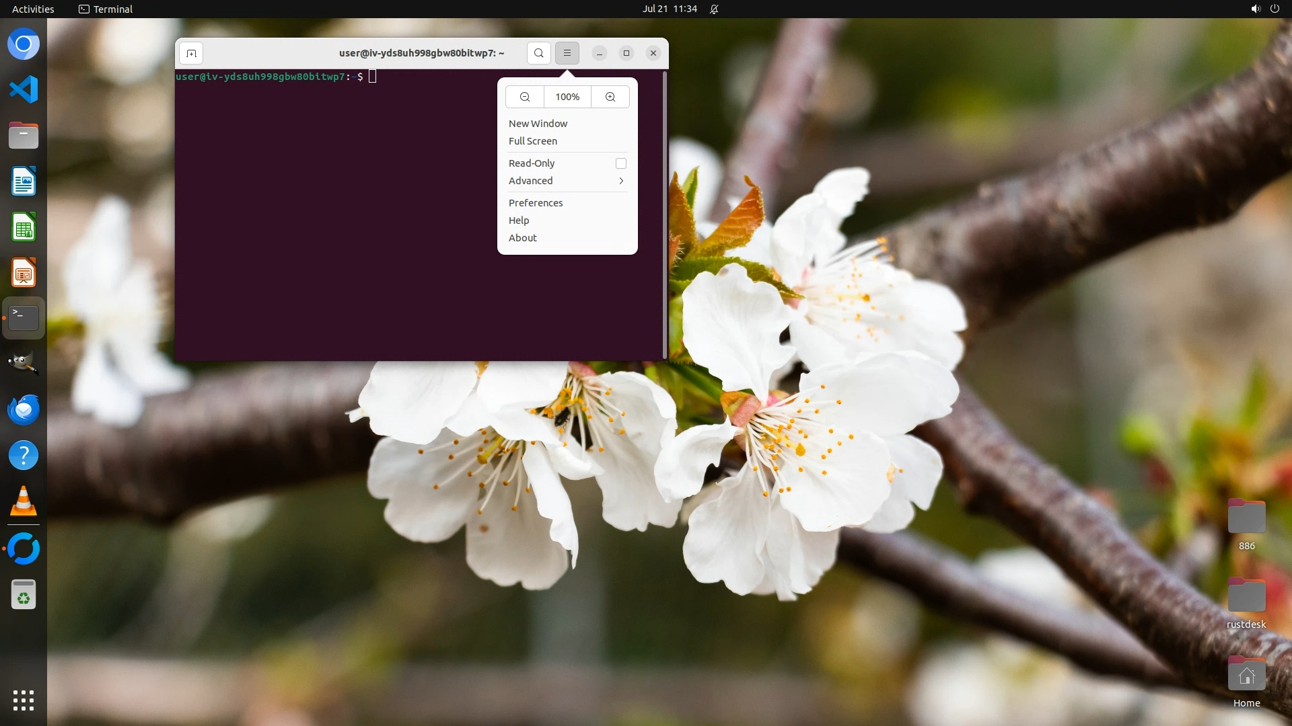Open Preferences from the menu
This screenshot has height=726, width=1292.
(x=535, y=203)
